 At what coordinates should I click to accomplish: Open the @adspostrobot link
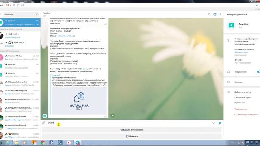(x=241, y=52)
